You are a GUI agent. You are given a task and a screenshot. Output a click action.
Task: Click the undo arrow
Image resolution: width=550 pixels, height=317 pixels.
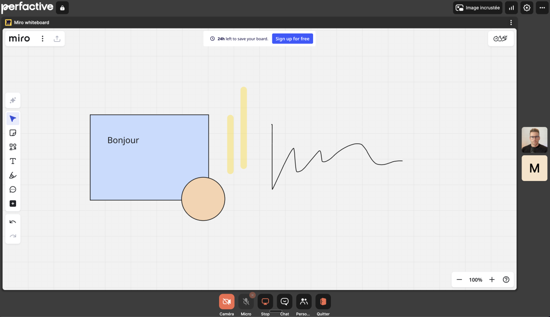tap(13, 222)
